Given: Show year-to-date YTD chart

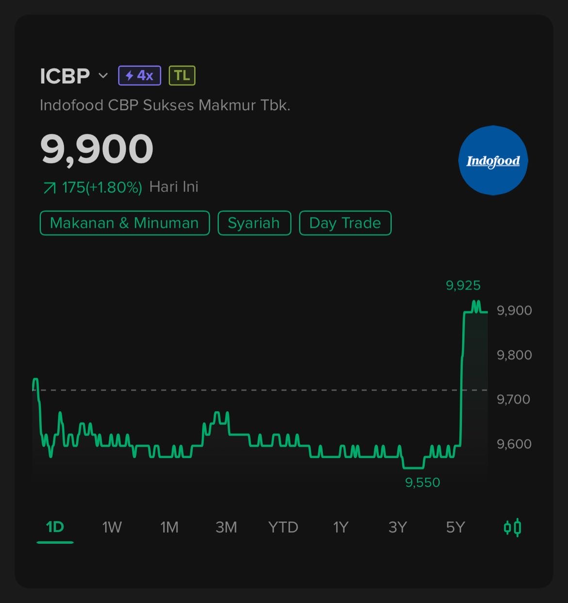Looking at the screenshot, I should point(283,527).
